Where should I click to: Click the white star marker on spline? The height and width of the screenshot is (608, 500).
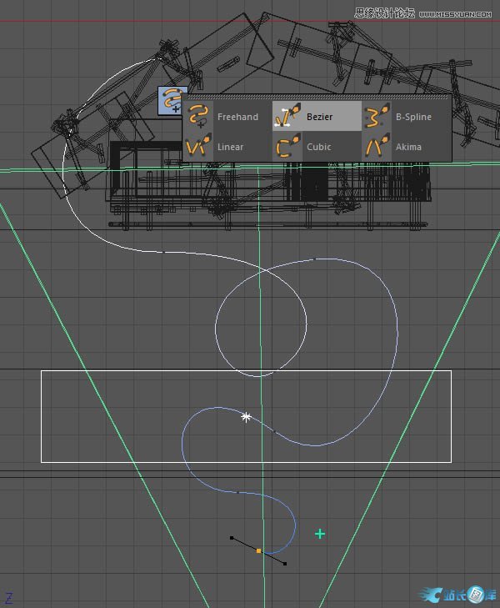246,416
